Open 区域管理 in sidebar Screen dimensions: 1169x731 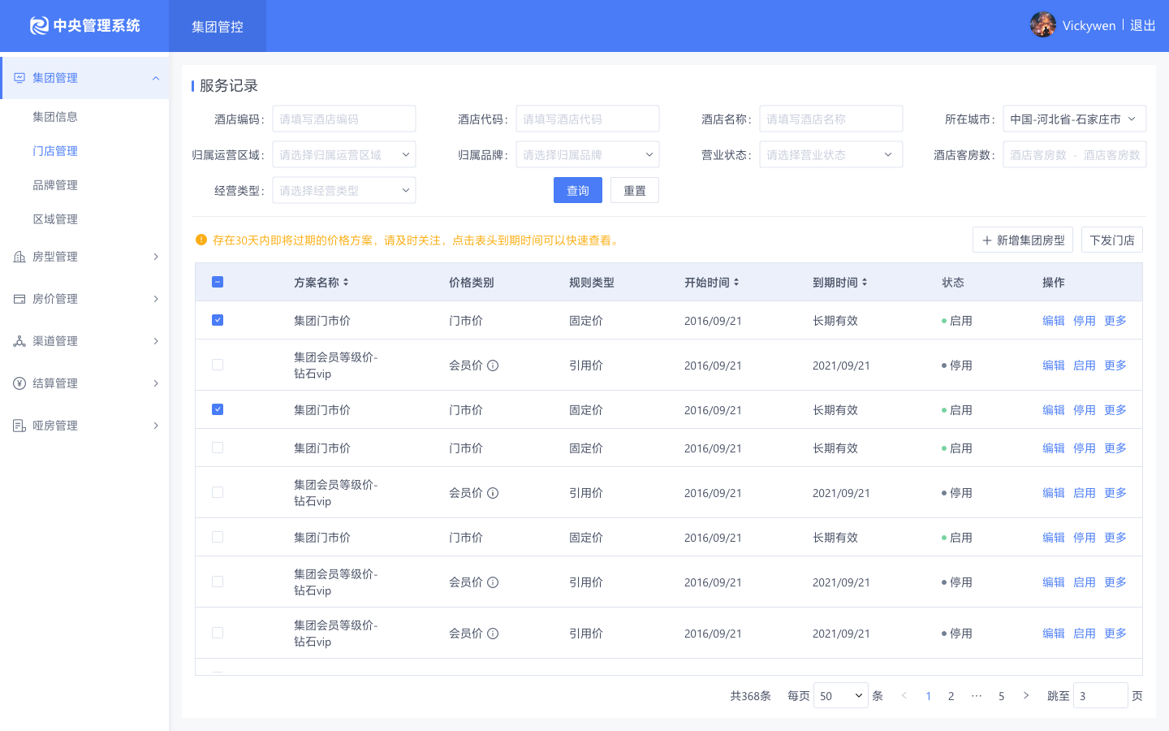click(55, 219)
